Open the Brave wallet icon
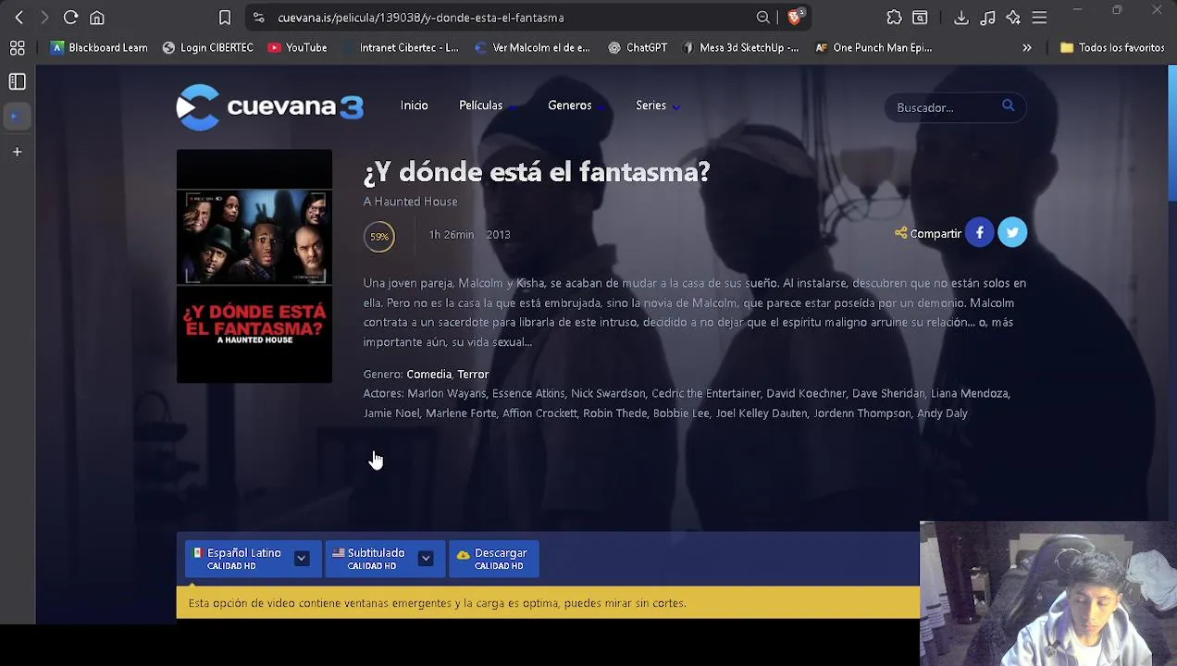Screen dimensions: 1177x666 (920, 18)
